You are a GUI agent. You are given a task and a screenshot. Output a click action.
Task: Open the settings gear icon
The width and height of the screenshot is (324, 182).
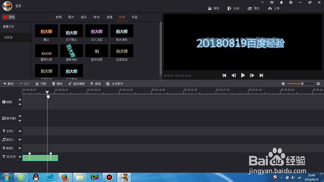point(291,3)
